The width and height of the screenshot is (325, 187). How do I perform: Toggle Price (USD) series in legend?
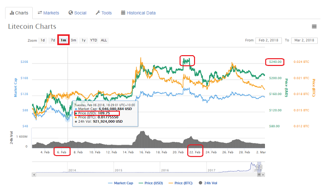click(151, 183)
